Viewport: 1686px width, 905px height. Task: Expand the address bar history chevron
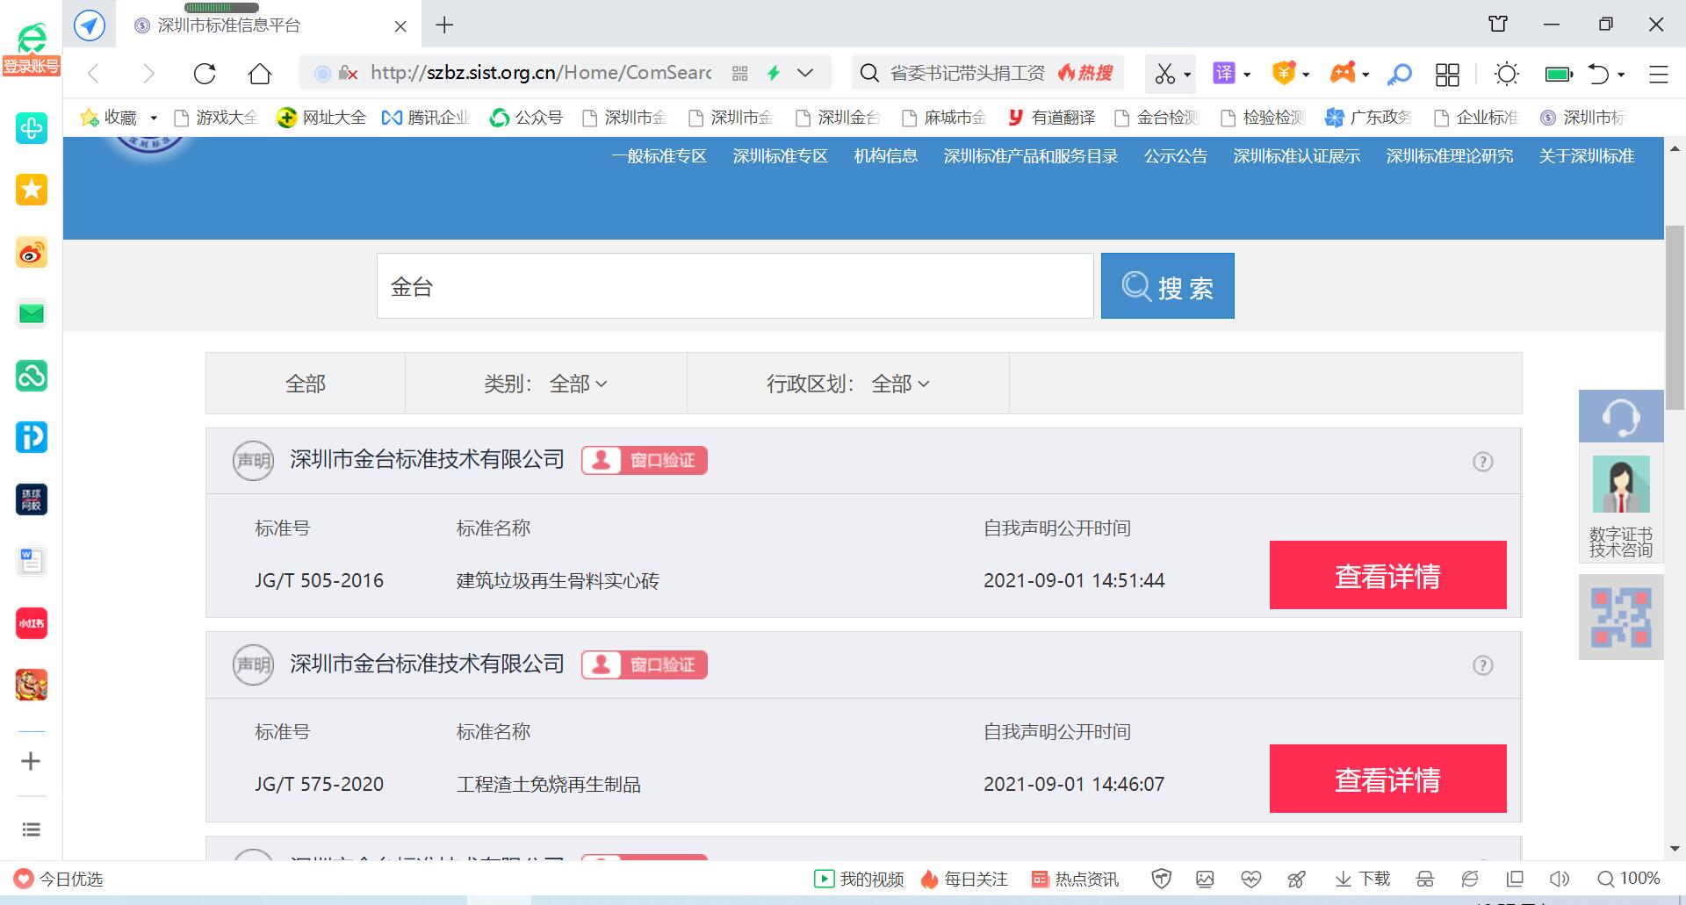[x=805, y=73]
